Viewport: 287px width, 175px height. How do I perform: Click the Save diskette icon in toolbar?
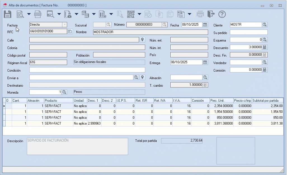[8, 14]
